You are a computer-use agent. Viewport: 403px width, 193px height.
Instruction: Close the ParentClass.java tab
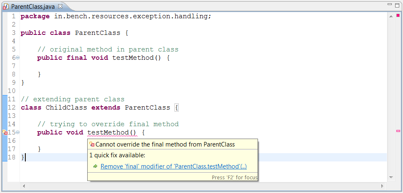pyautogui.click(x=60, y=6)
